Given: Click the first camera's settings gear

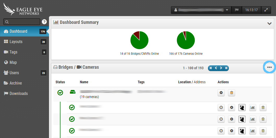Looking at the screenshot, I should [231, 107].
